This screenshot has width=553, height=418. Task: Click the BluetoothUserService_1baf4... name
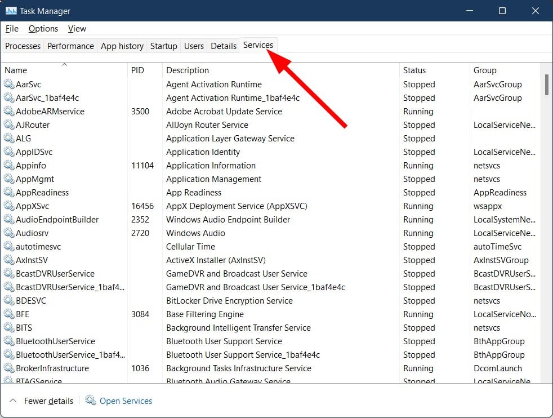[70, 354]
